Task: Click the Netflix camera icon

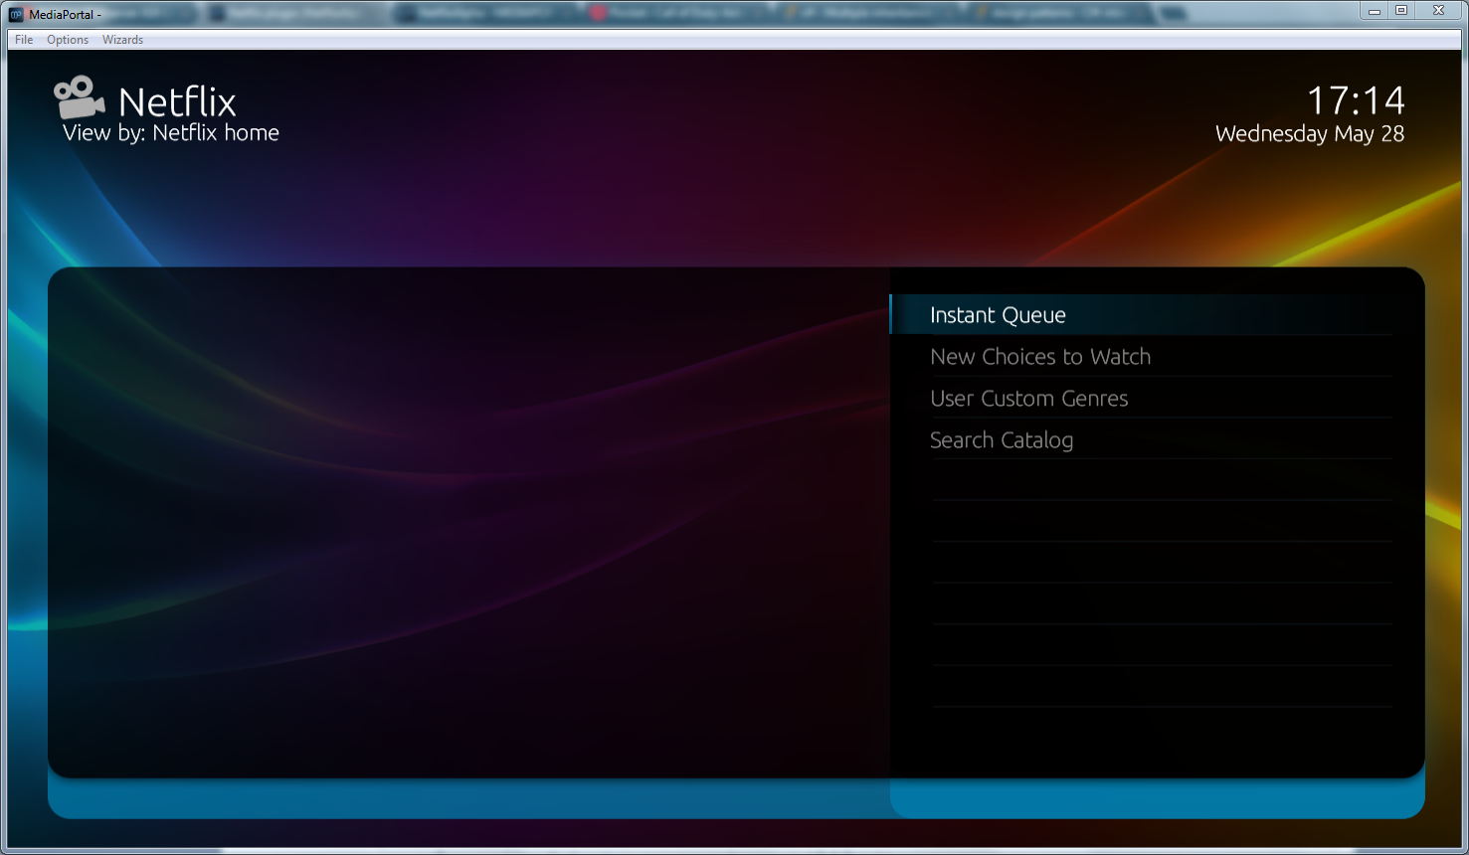Action: [x=80, y=97]
